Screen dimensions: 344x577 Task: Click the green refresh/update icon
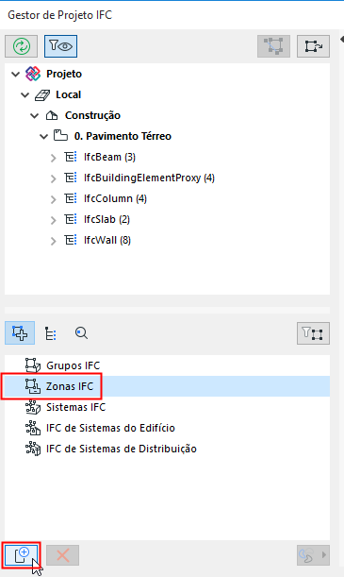point(22,46)
